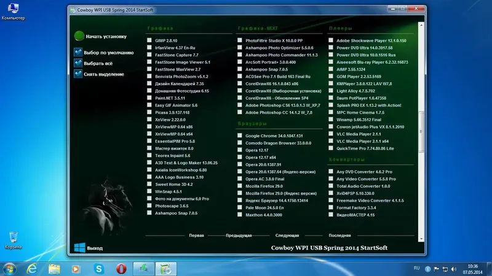
Task: Open the Windows Start menu orb
Action: pos(9,269)
